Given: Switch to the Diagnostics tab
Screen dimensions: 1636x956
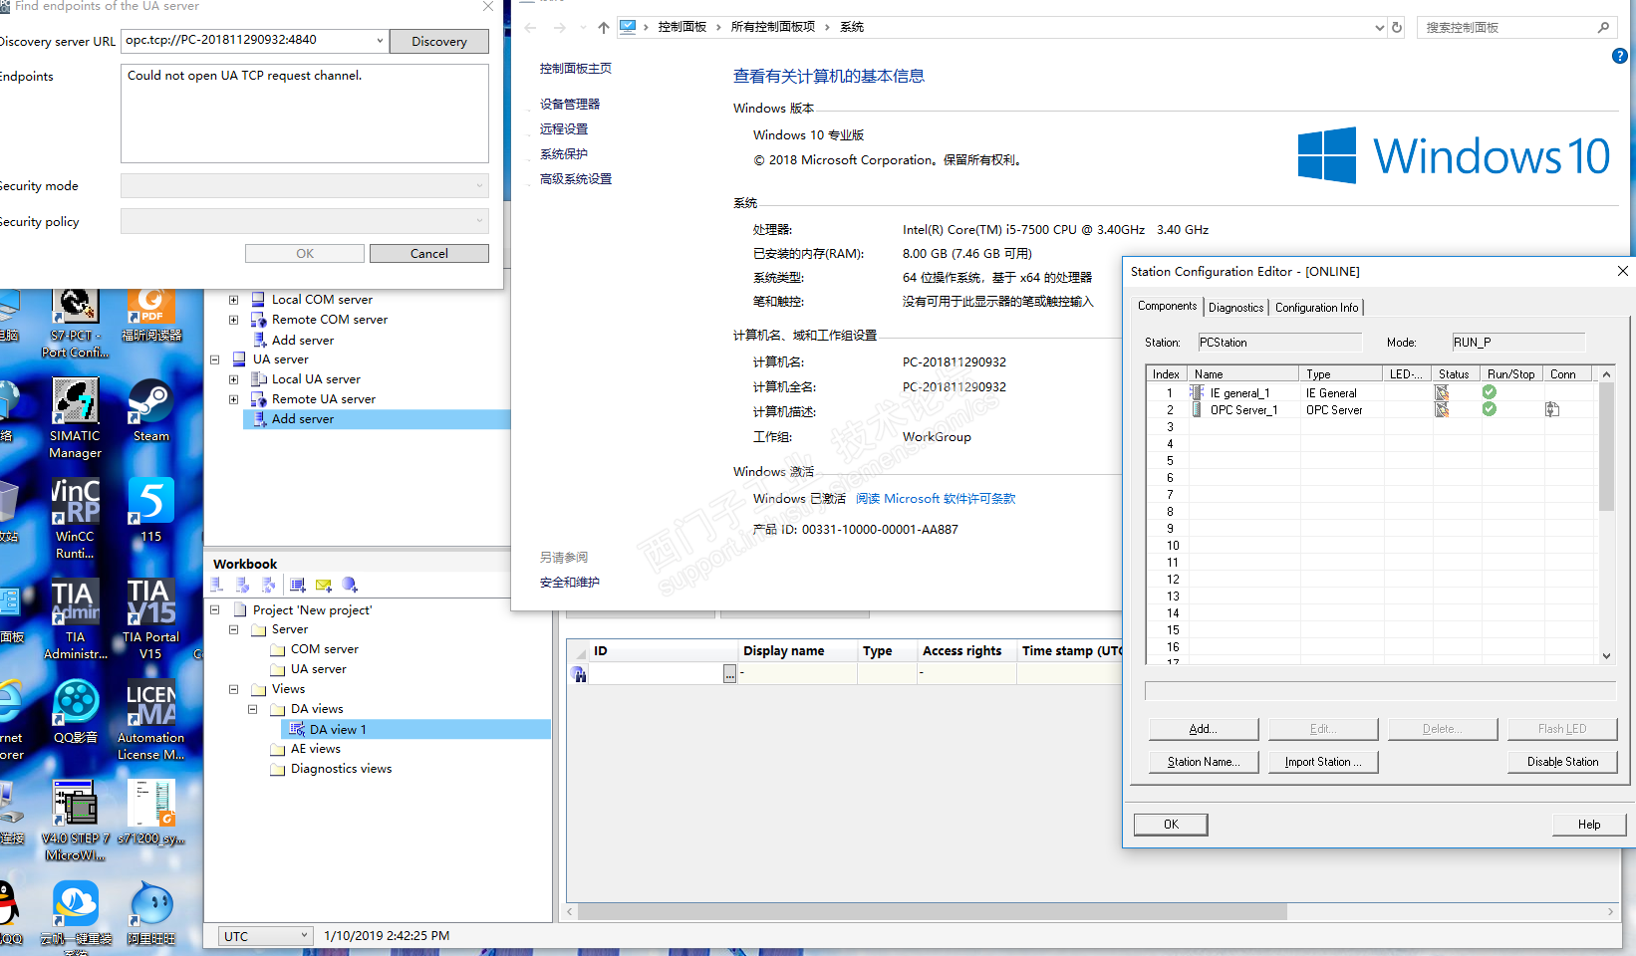Looking at the screenshot, I should point(1235,308).
